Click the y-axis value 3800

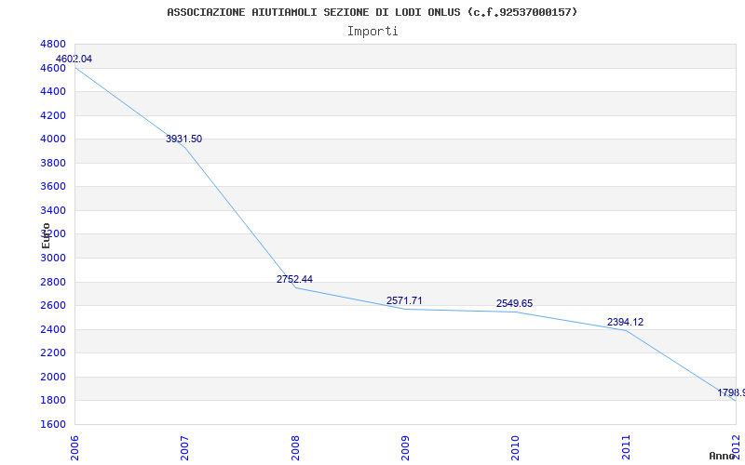(x=53, y=164)
